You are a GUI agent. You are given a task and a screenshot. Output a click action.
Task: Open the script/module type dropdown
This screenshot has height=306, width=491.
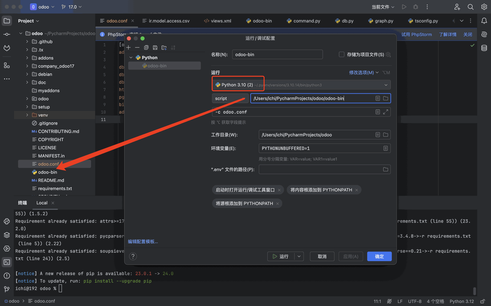coord(230,98)
